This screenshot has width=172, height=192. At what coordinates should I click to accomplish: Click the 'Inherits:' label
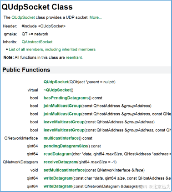coord(10,42)
